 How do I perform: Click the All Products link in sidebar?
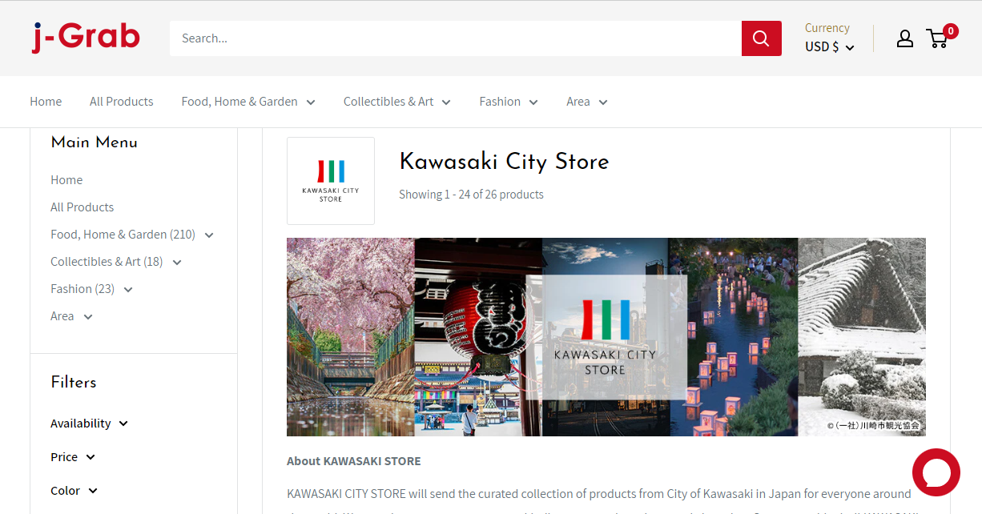coord(82,207)
